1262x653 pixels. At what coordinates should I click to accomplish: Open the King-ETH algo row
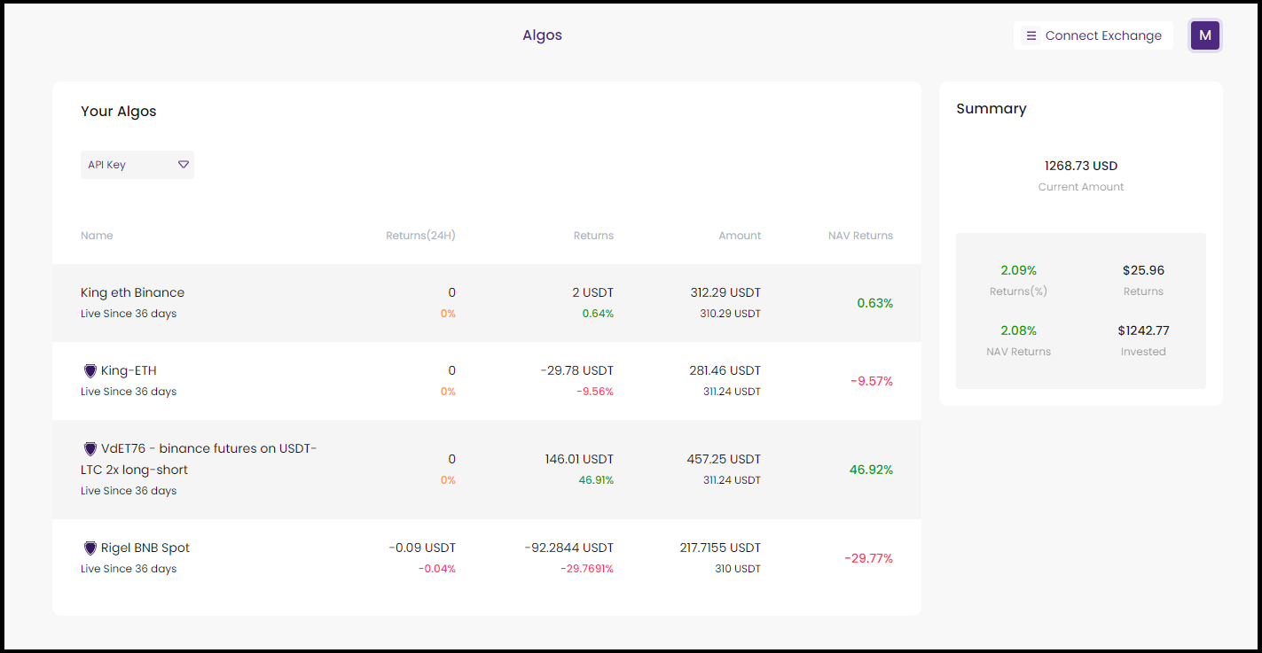(x=129, y=371)
